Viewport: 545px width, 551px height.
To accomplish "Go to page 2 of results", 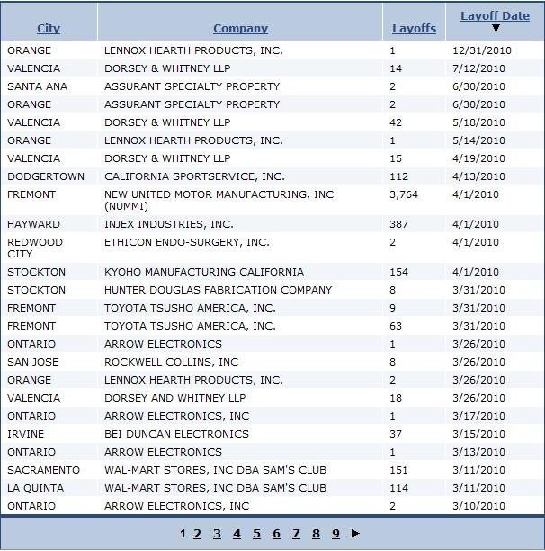I will 198,533.
